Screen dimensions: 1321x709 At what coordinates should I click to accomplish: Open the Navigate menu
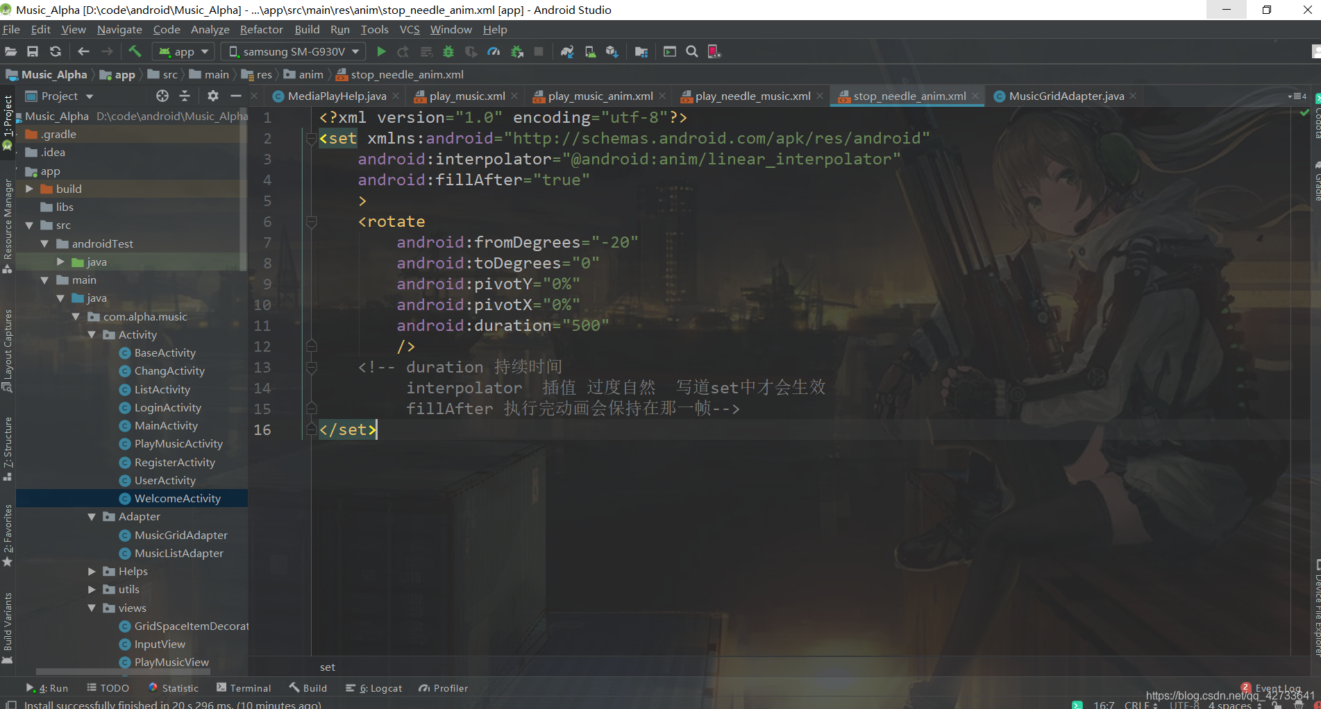tap(119, 29)
